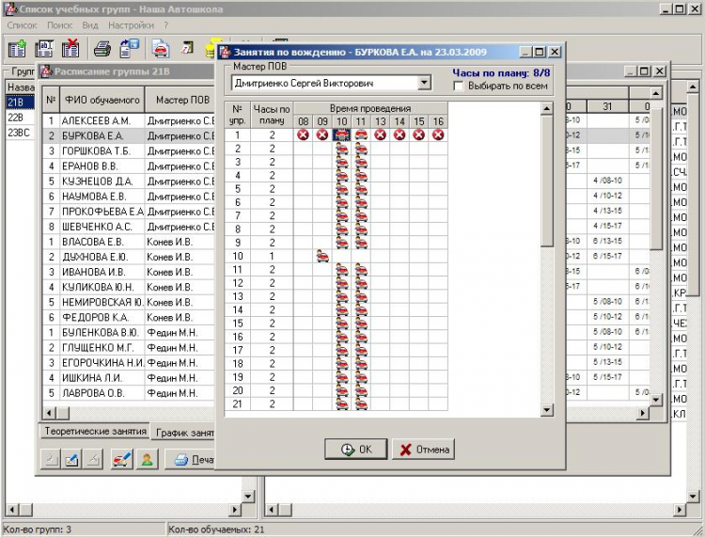The width and height of the screenshot is (705, 537).
Task: Click the edit lesson pencil icon button
Action: 72,460
